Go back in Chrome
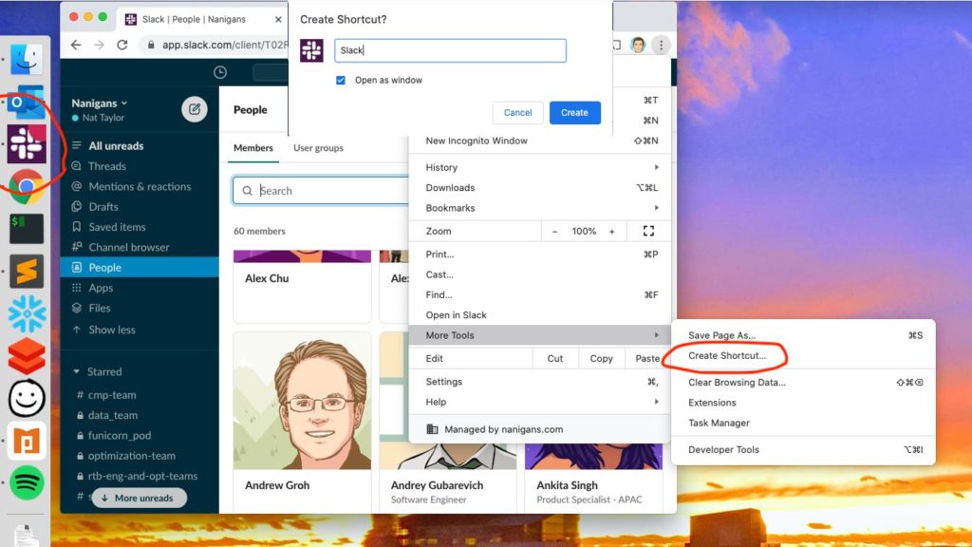The width and height of the screenshot is (972, 547). [76, 45]
